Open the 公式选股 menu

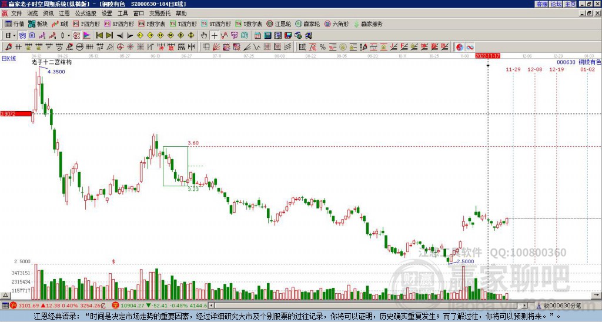(x=86, y=12)
